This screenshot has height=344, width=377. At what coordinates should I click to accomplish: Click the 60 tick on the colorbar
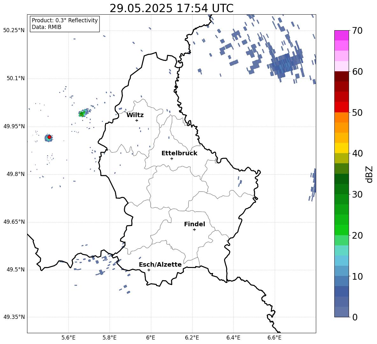click(x=358, y=72)
